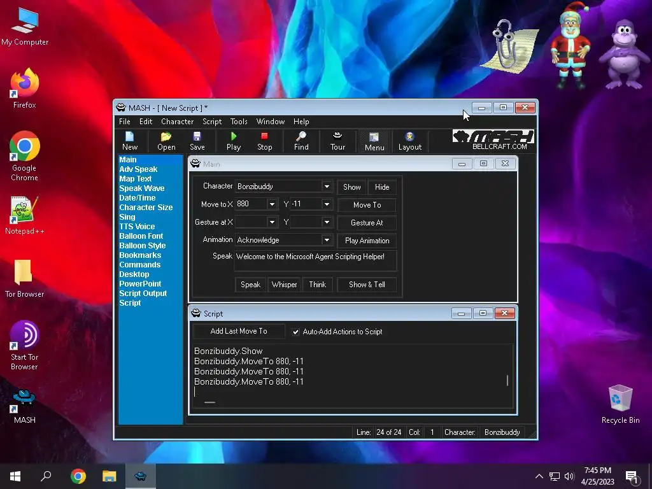Select the Recycle Bin icon

(x=620, y=404)
